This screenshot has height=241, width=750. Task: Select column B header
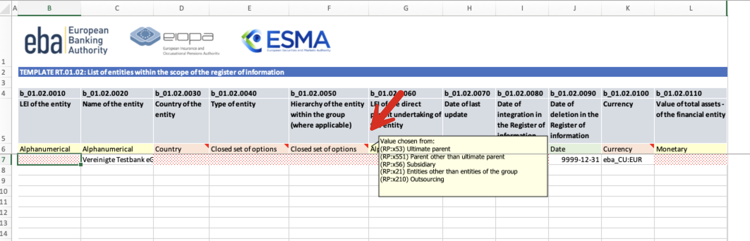coord(49,8)
